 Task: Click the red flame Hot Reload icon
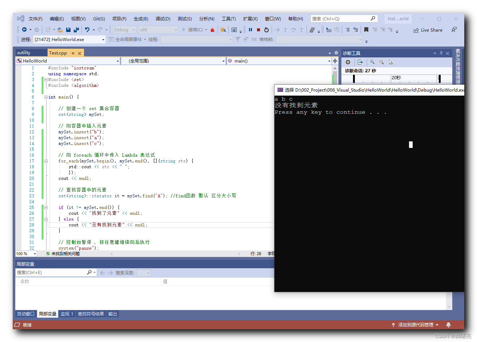212,30
